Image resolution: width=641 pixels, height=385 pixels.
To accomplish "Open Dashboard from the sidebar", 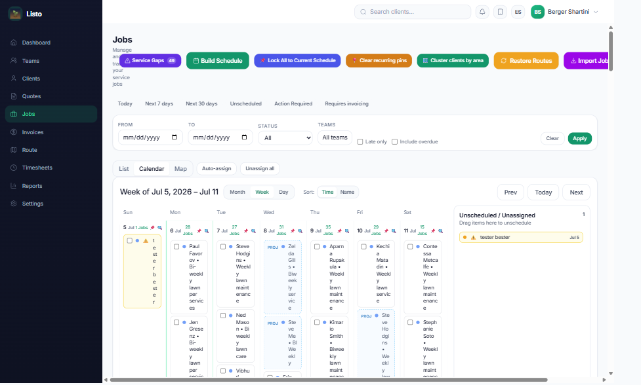I will 51,43.
